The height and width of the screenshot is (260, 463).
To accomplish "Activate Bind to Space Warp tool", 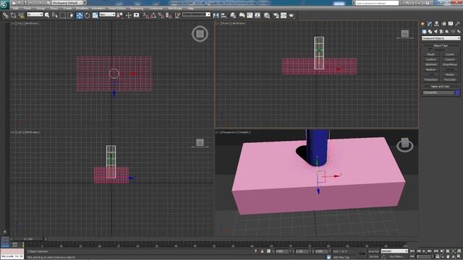I will 21,15.
